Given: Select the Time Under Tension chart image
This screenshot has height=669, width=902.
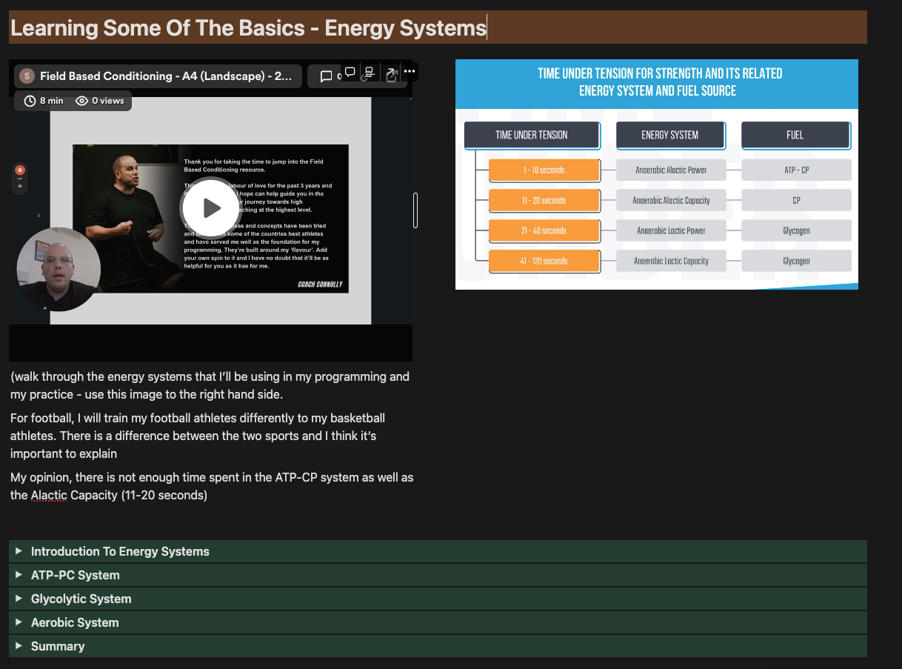Looking at the screenshot, I should 656,175.
